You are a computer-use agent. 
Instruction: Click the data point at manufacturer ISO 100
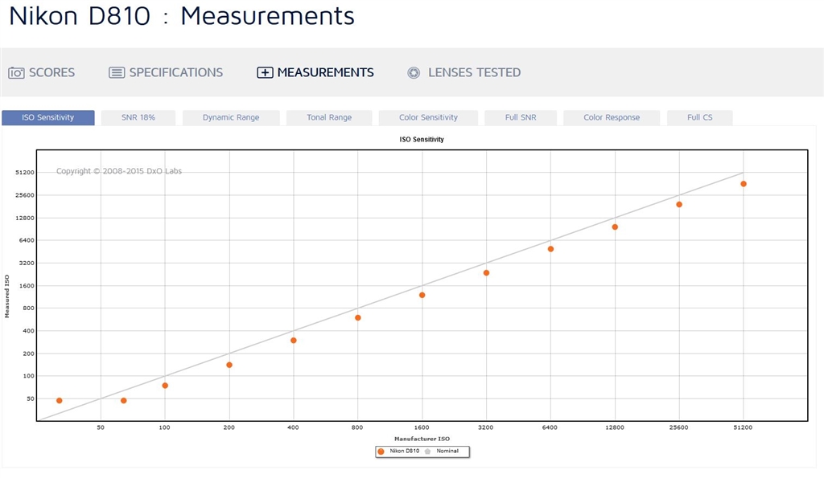pos(165,386)
